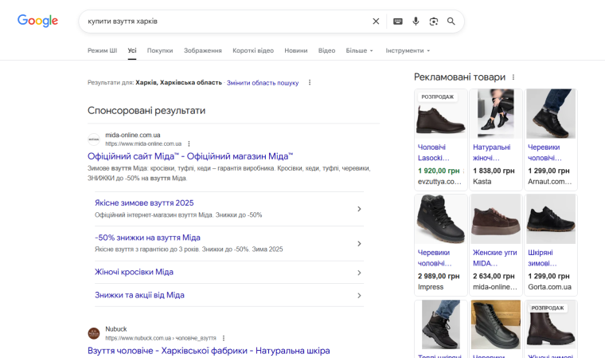The image size is (605, 358).
Task: Open search by image lens icon
Action: 434,22
